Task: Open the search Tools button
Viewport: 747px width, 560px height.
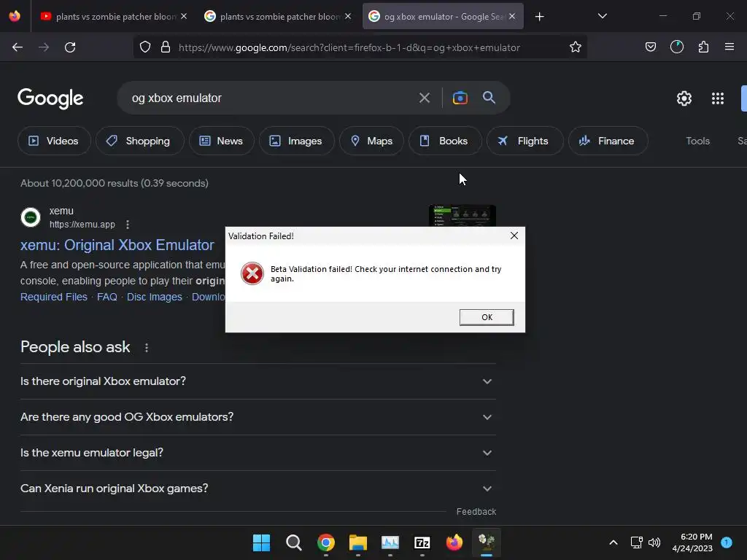Action: [697, 141]
